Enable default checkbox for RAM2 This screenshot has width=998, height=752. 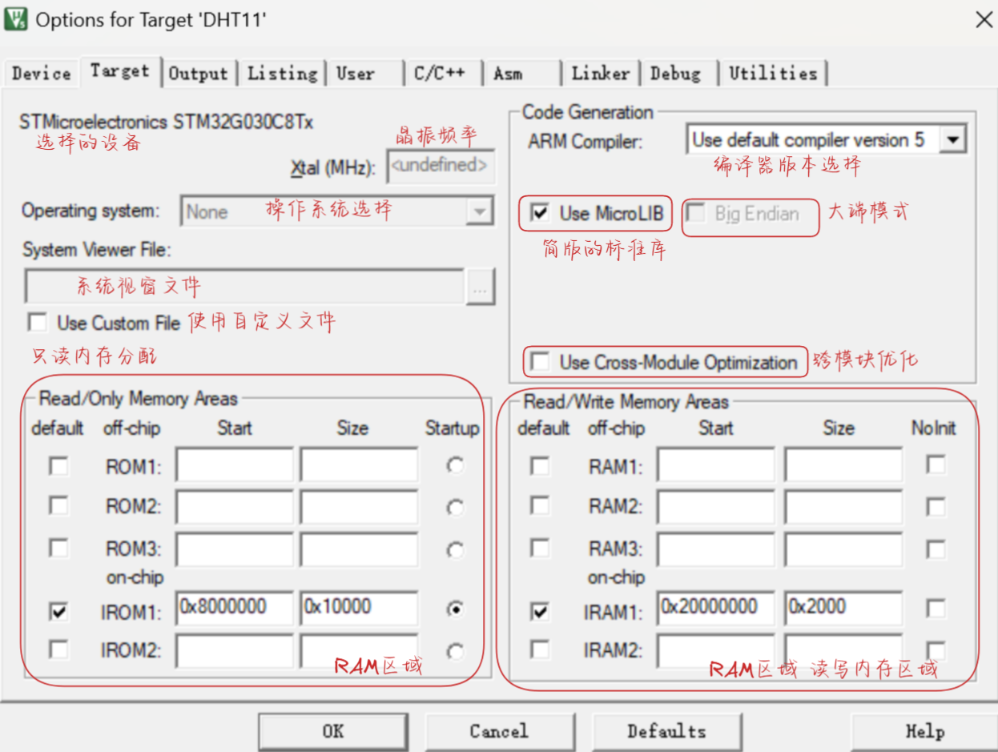click(541, 506)
